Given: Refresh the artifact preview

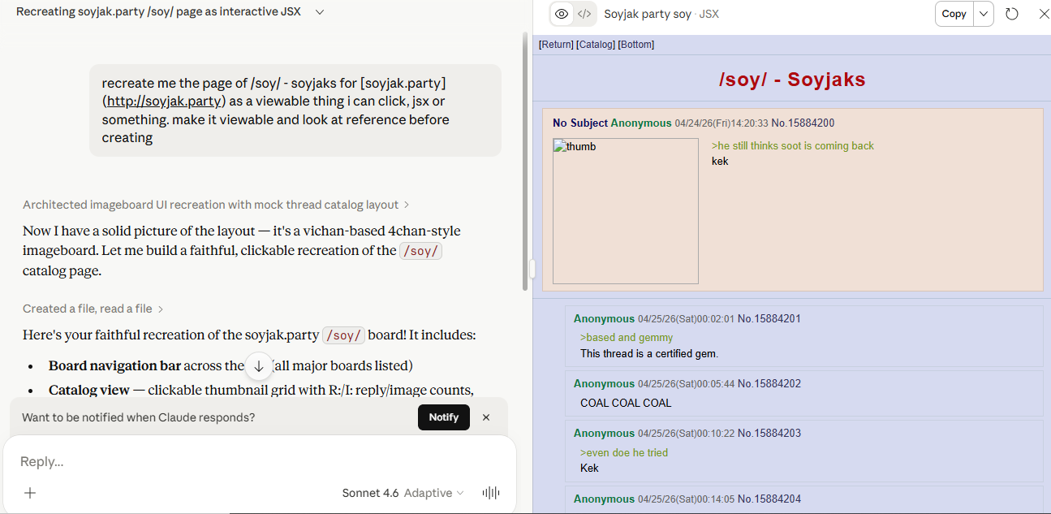Looking at the screenshot, I should [x=1012, y=14].
